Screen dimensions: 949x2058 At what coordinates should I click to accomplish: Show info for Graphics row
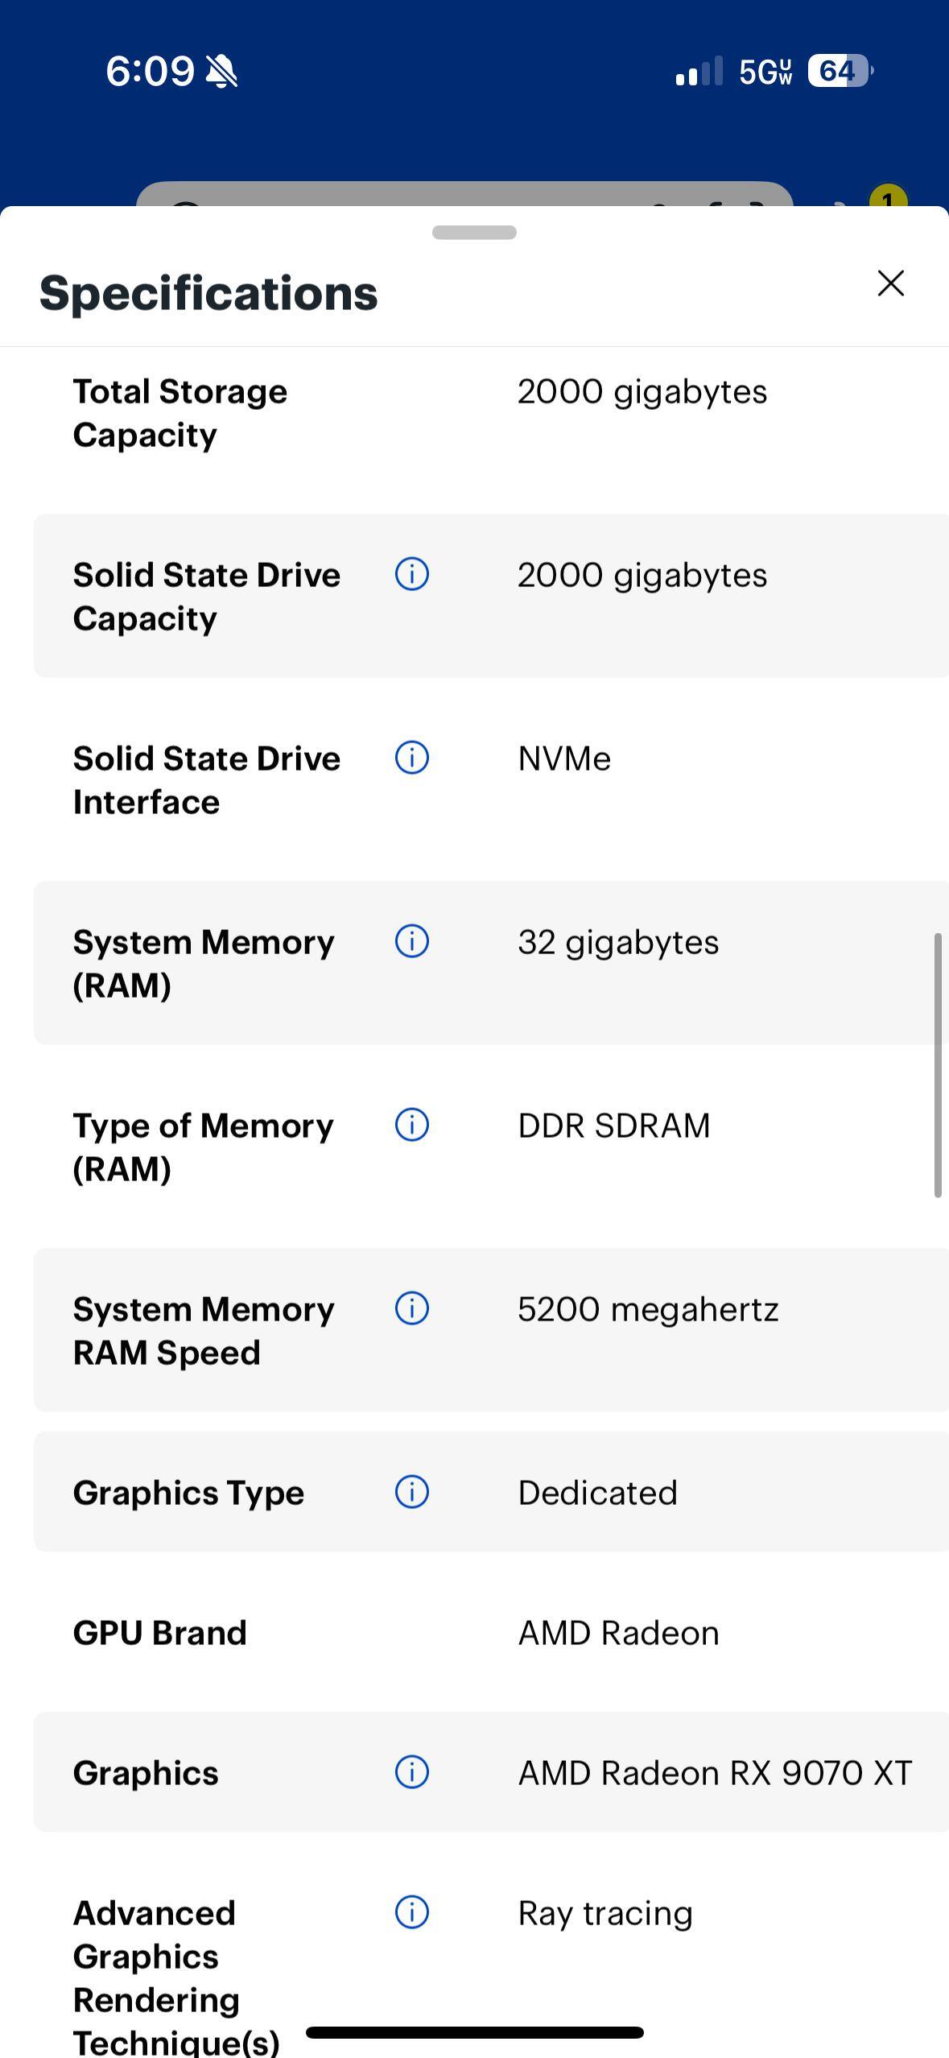(x=412, y=1773)
